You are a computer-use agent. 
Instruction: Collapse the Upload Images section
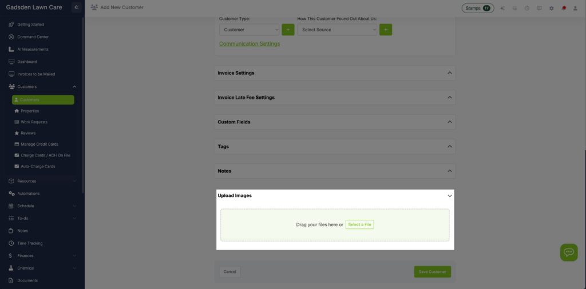tap(449, 196)
